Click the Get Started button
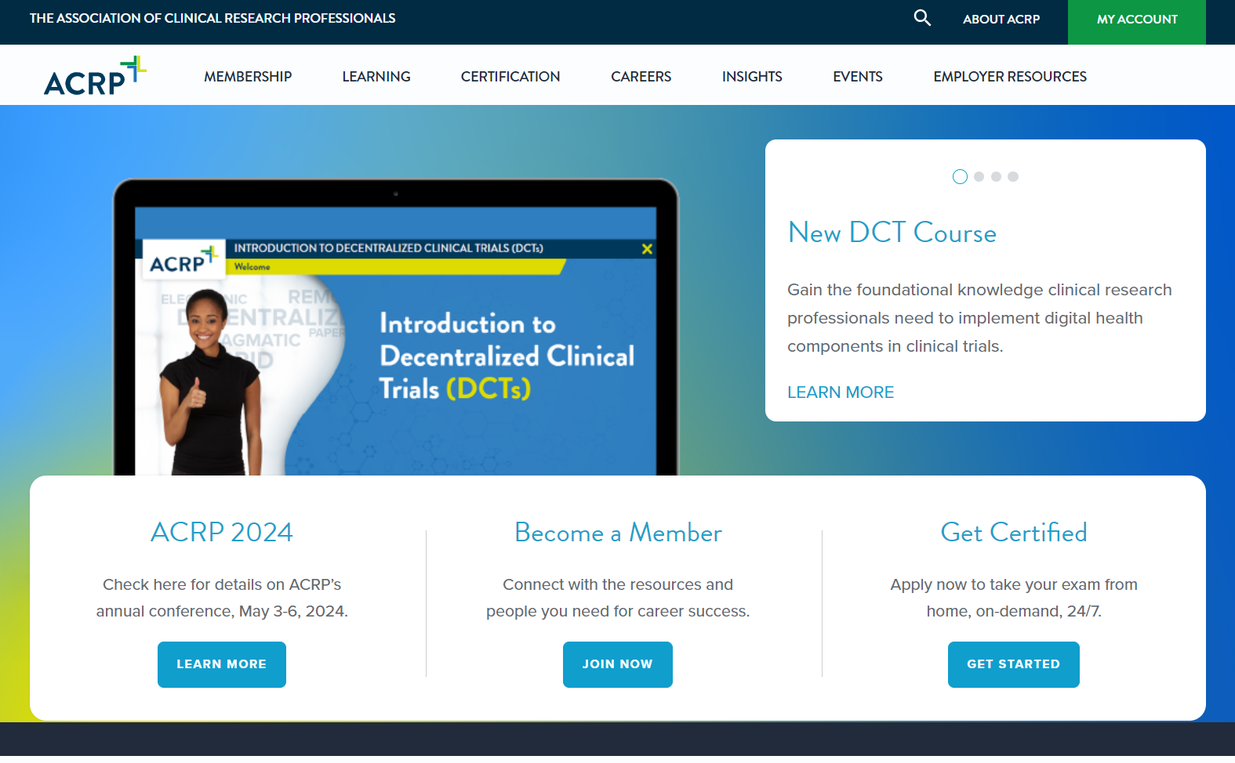 (x=1014, y=664)
